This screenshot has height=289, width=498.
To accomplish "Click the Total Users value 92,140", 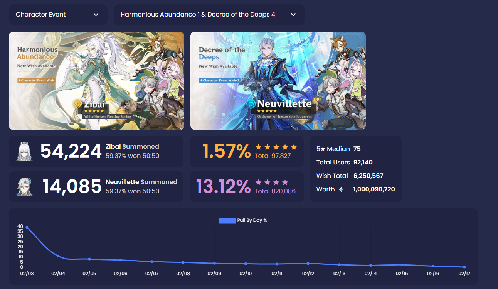I will [363, 163].
